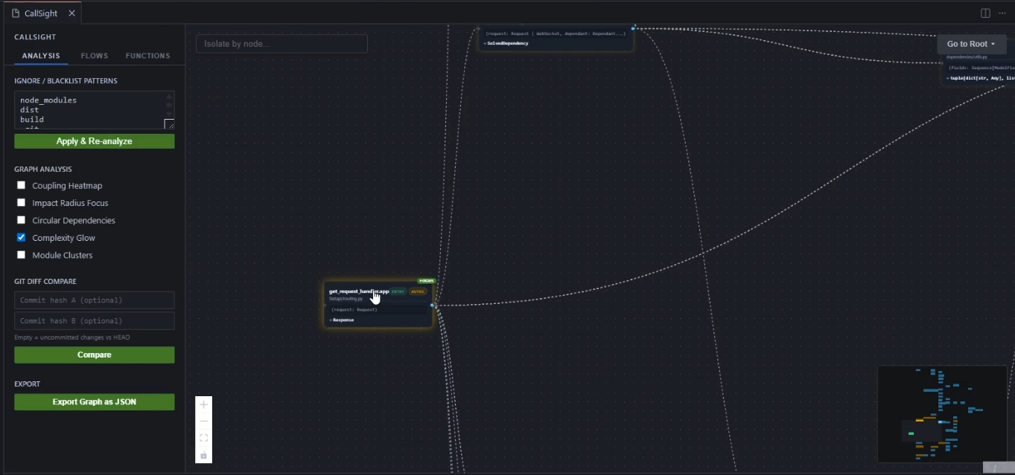Split the editor right

click(x=985, y=13)
